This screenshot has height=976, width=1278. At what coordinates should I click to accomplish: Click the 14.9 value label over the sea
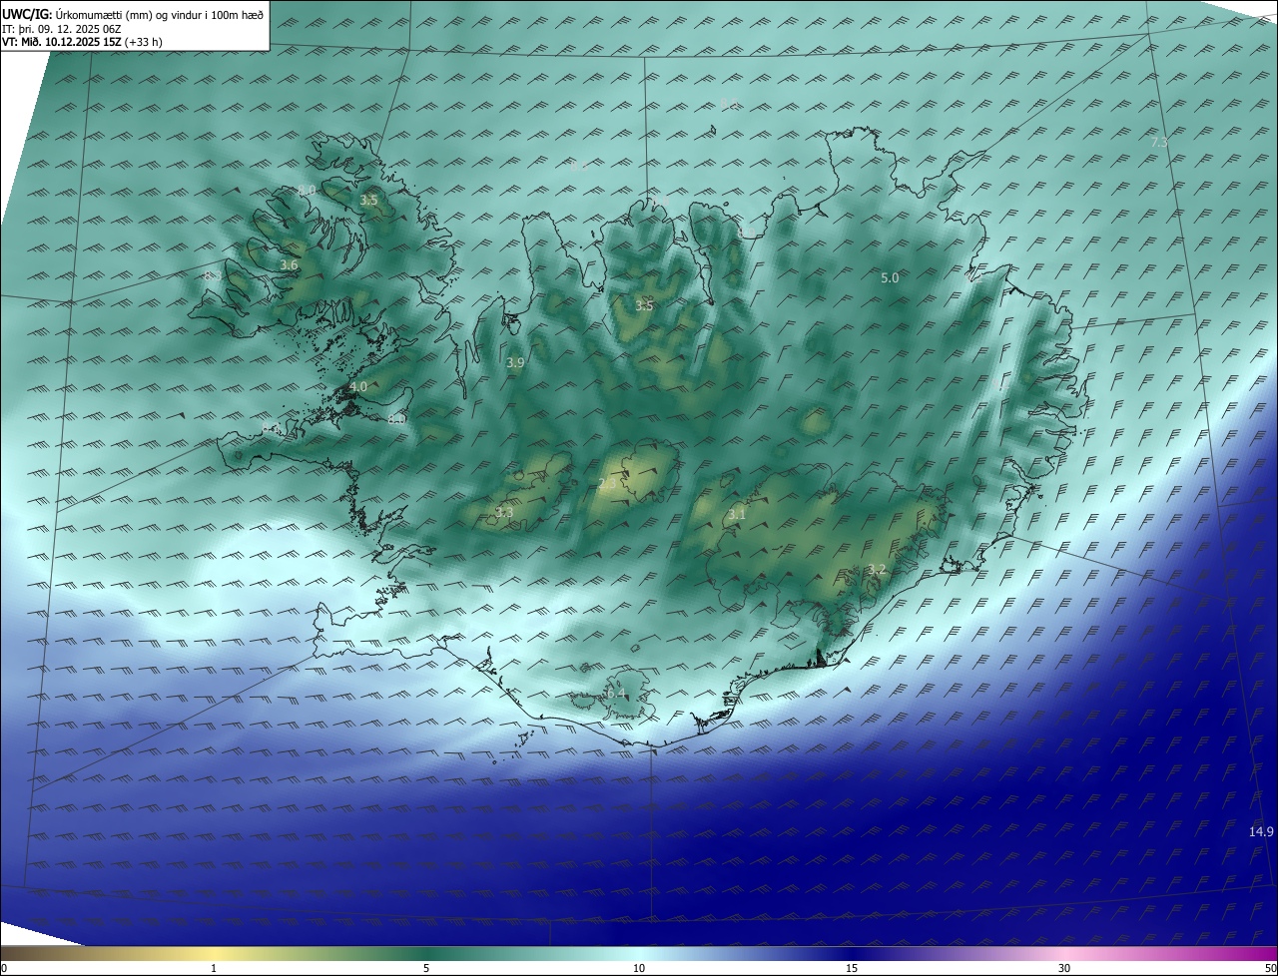(x=1261, y=832)
